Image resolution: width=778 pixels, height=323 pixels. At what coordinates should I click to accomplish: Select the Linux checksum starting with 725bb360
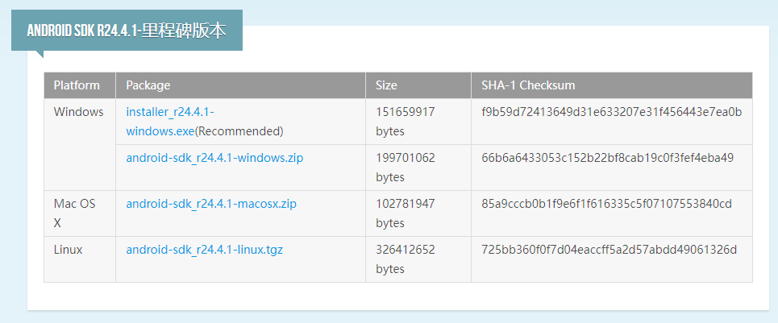[x=609, y=250]
